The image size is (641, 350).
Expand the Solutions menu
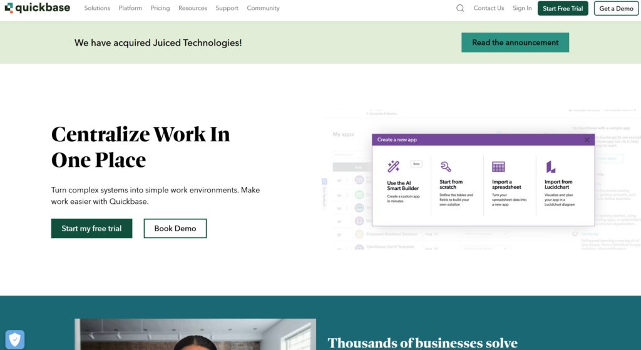[x=97, y=8]
